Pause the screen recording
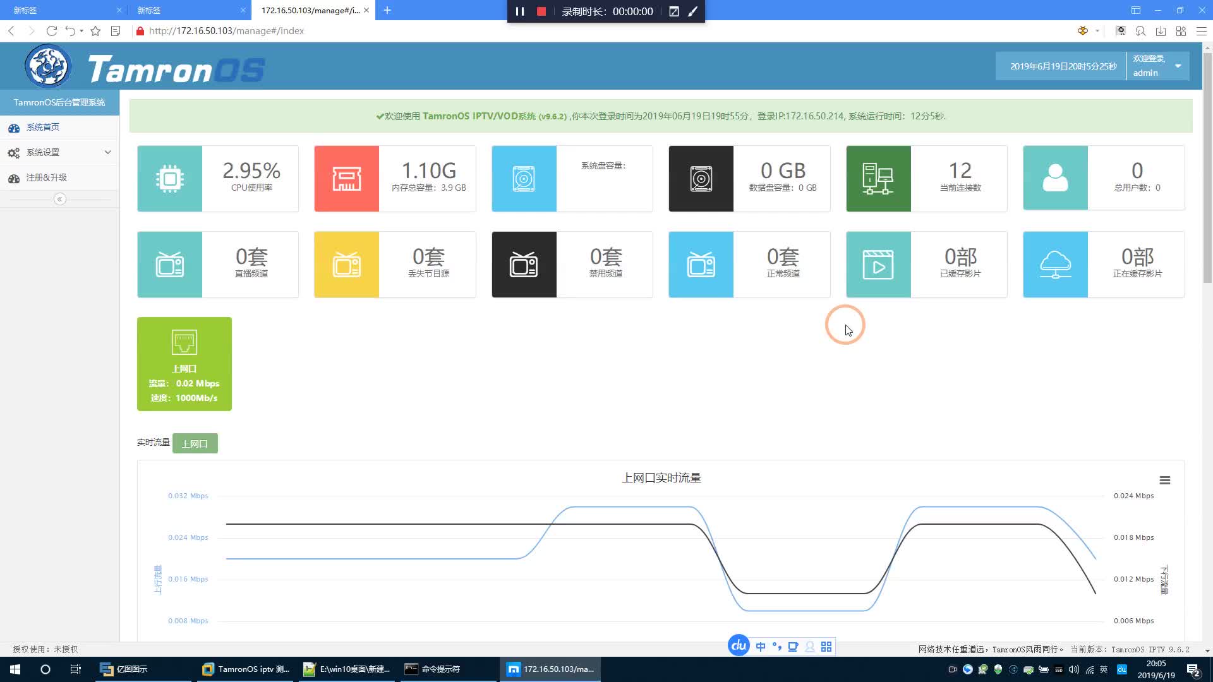Viewport: 1213px width, 682px height. tap(520, 11)
